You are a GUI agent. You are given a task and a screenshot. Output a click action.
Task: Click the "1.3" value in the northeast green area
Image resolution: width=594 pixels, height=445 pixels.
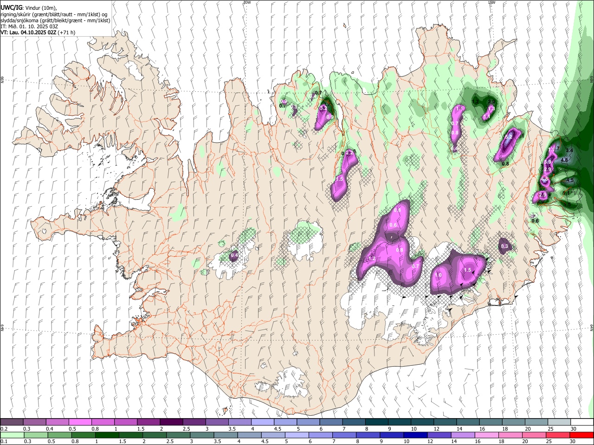(491, 108)
